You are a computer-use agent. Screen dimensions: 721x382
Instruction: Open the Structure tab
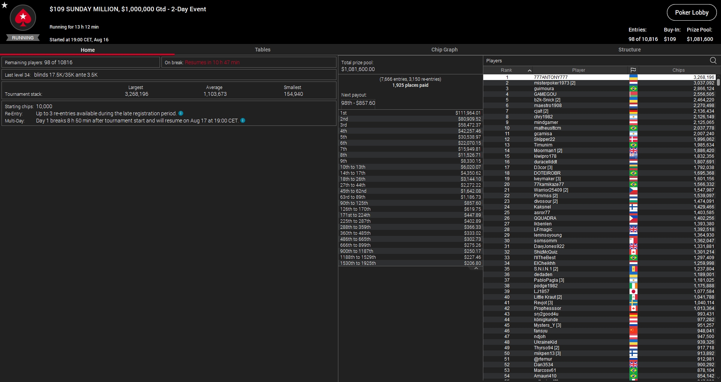tap(629, 50)
